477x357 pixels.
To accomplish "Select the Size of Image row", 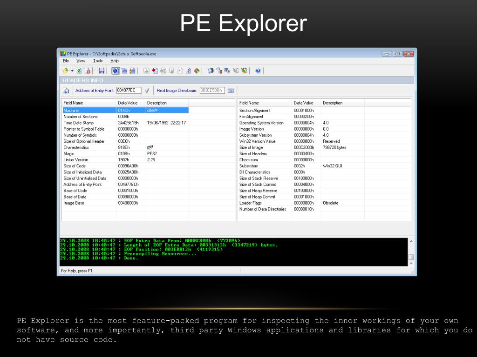I will coord(301,147).
